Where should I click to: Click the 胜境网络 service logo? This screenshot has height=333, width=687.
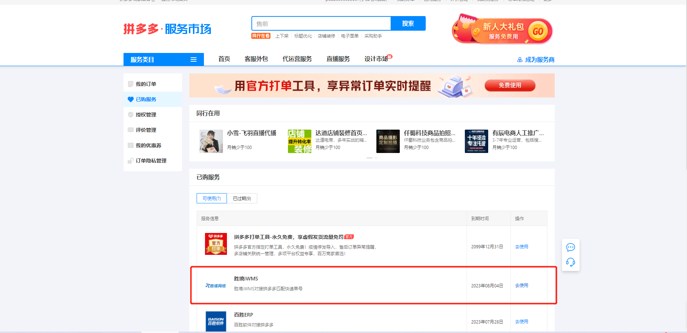(x=216, y=286)
